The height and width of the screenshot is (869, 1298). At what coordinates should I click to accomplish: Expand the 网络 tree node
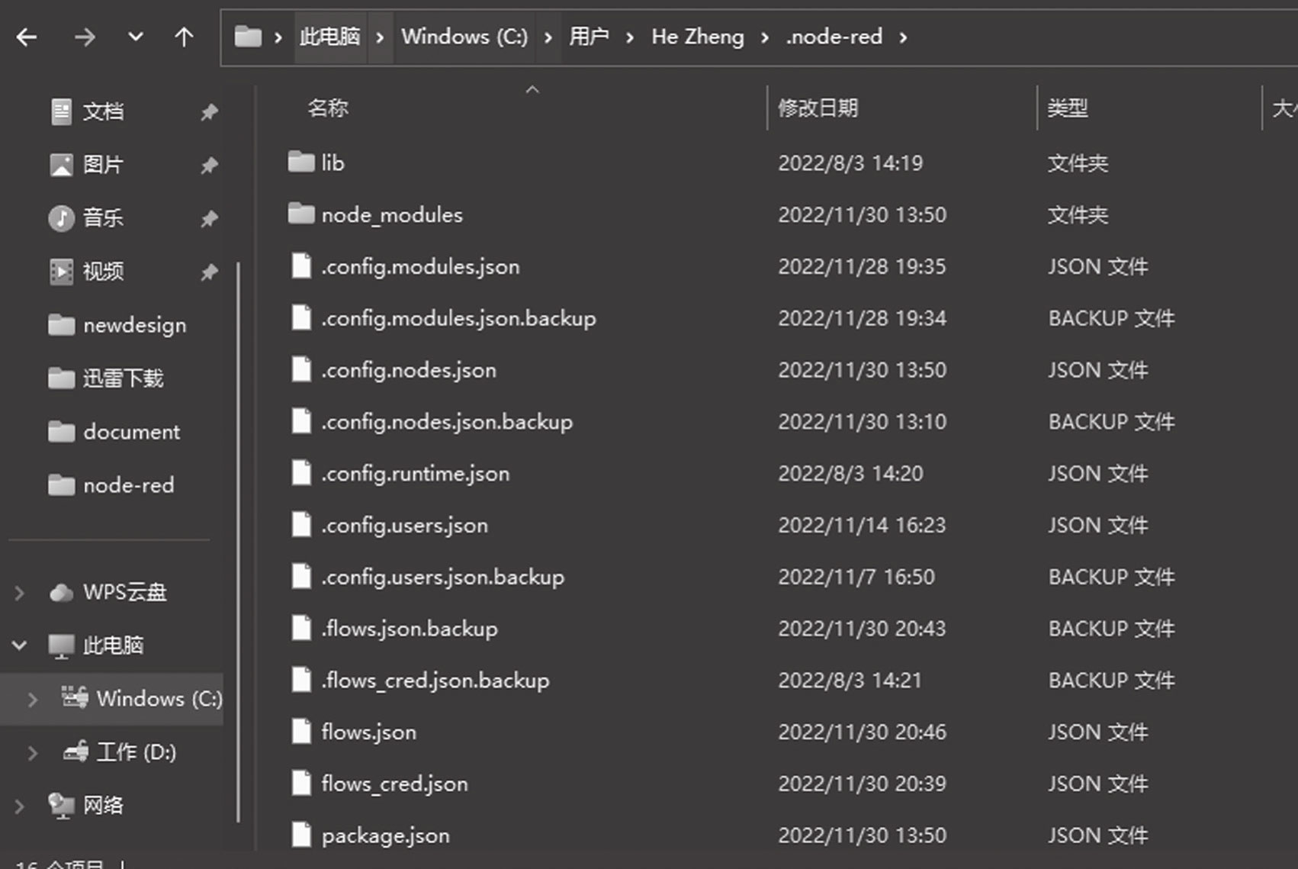pyautogui.click(x=20, y=806)
